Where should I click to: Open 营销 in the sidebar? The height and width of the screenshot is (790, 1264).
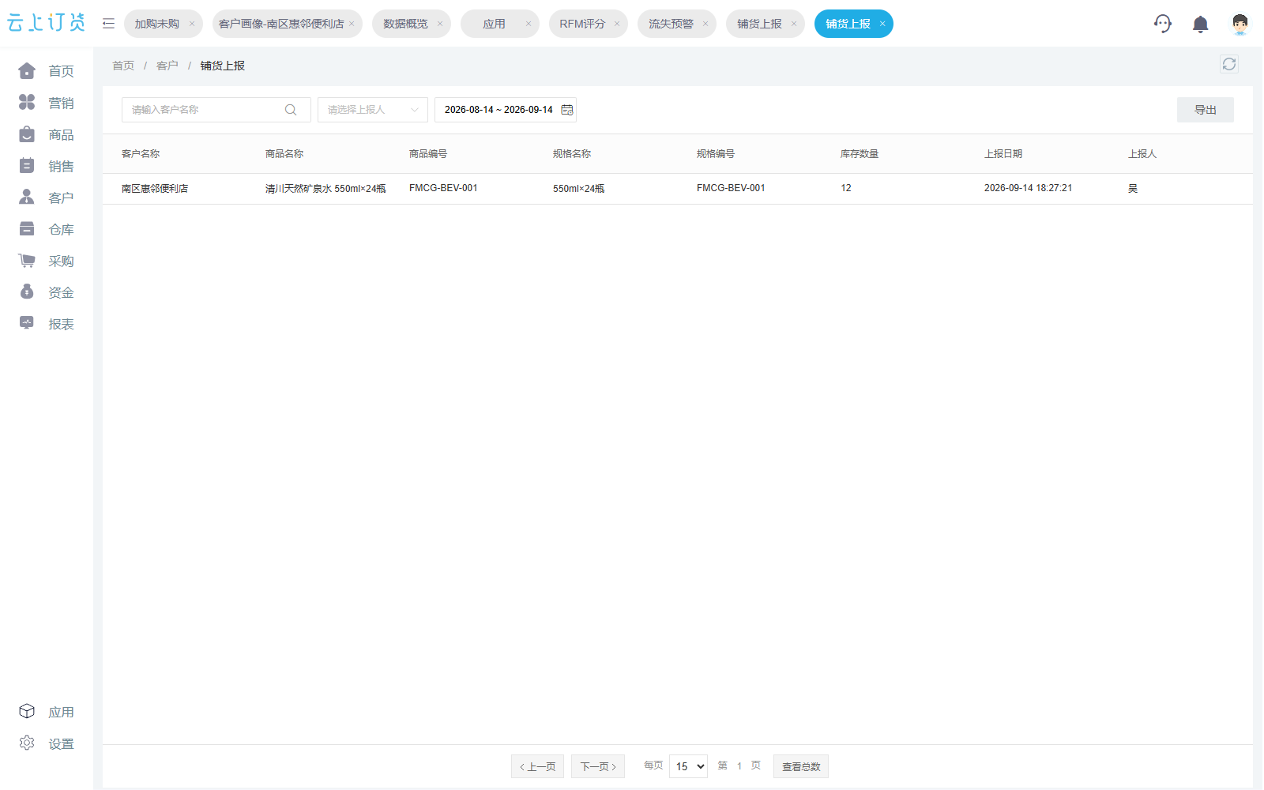click(x=47, y=103)
